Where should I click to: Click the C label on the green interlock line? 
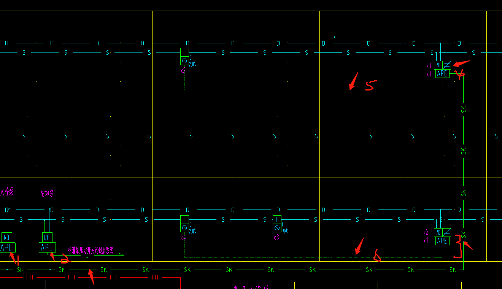(87, 256)
